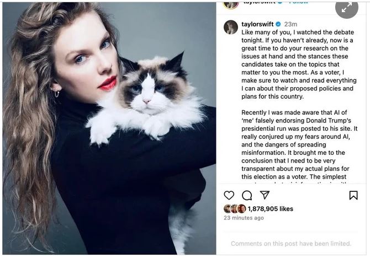Open the taylorswift username link in the caption

tap(258, 24)
